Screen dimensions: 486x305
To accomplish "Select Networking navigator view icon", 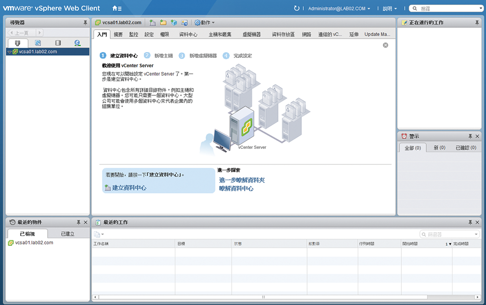I will 77,43.
